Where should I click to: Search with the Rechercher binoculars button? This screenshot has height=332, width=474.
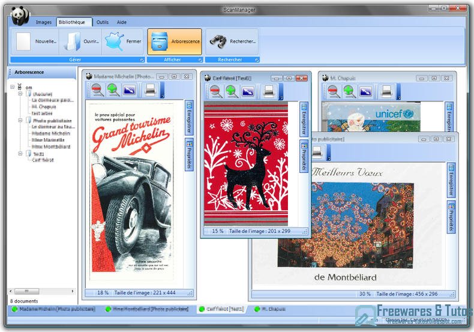[x=232, y=41]
